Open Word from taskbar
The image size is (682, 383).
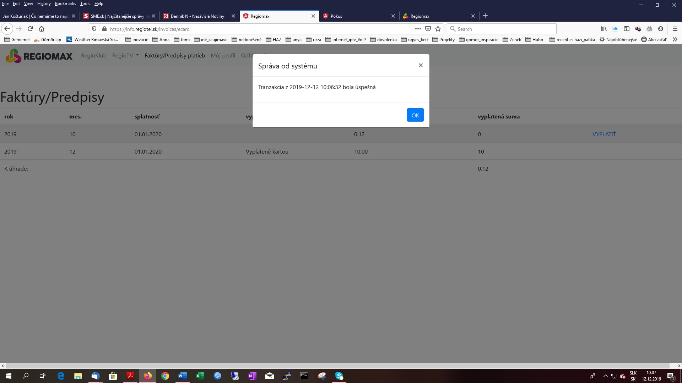(183, 376)
